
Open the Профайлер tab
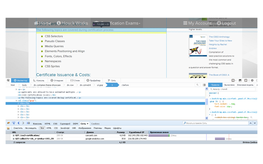(93, 80)
